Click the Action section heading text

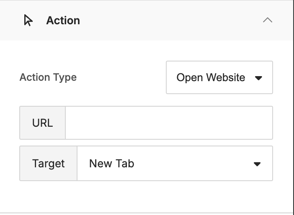pyautogui.click(x=63, y=20)
